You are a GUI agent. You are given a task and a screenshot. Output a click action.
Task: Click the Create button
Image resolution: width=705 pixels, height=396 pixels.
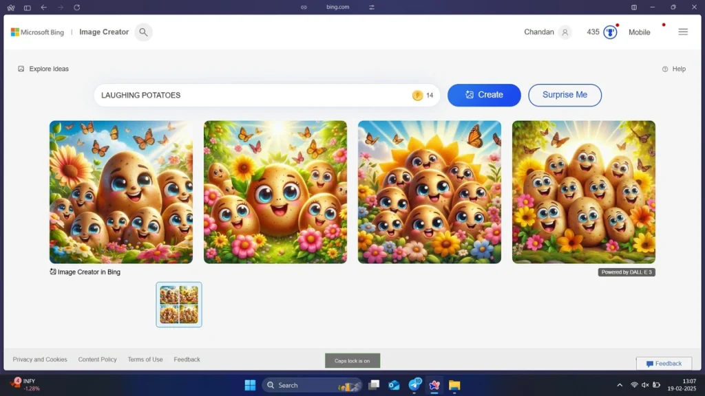pos(484,95)
